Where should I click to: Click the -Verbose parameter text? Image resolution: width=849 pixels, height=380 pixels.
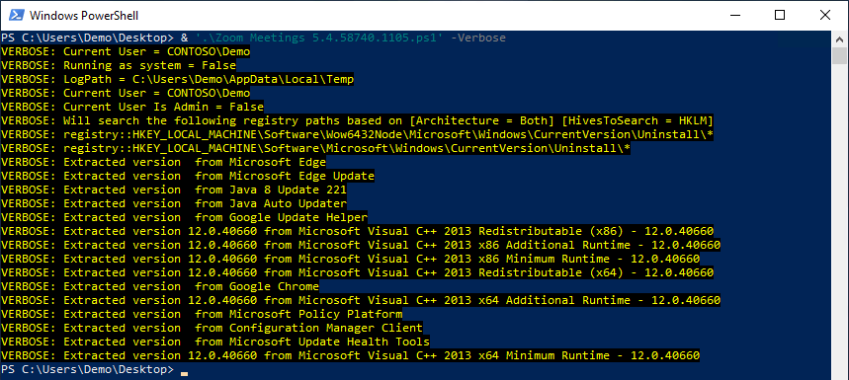click(478, 38)
